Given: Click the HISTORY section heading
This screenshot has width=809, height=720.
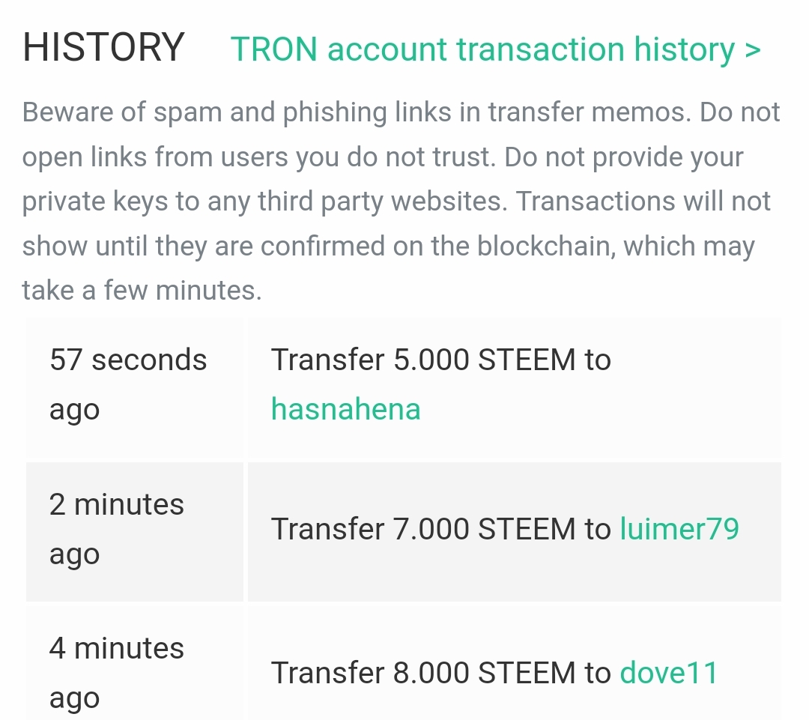Looking at the screenshot, I should click(103, 48).
